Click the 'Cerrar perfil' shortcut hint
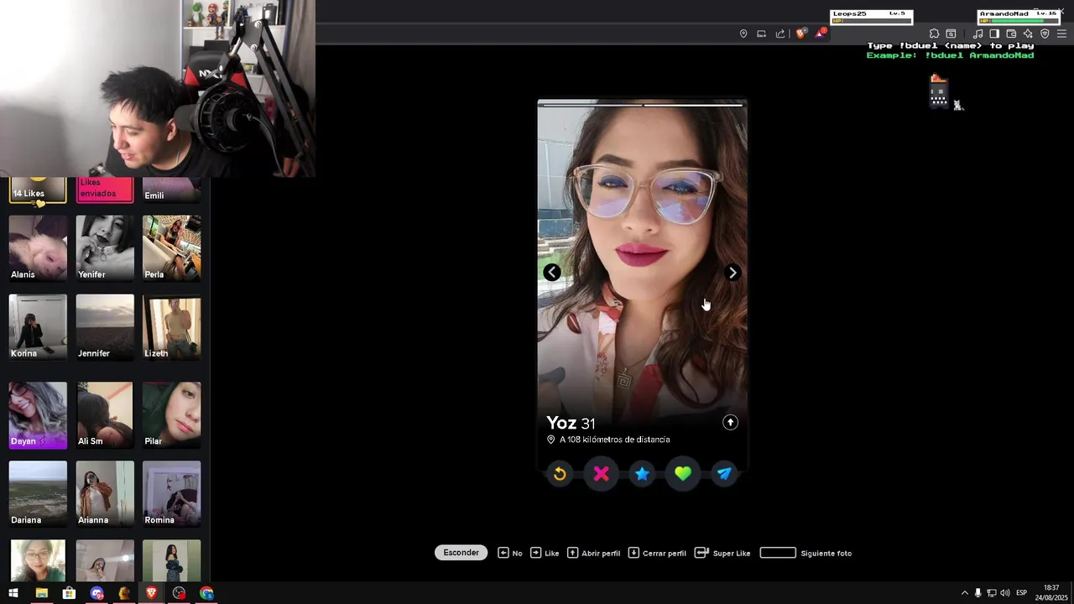Image resolution: width=1074 pixels, height=604 pixels. pyautogui.click(x=657, y=553)
